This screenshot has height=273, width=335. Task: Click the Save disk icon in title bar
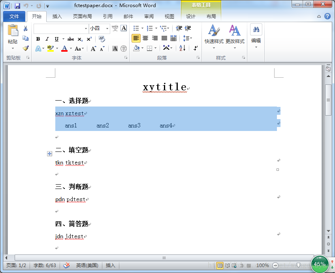(x=17, y=6)
